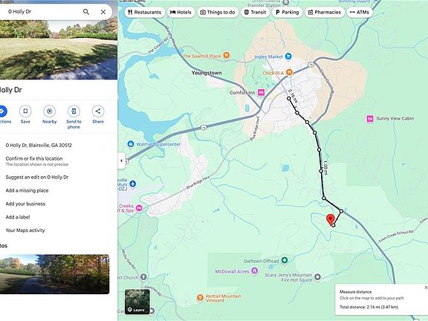The height and width of the screenshot is (321, 428).
Task: Save the Holly Dr location
Action: [x=25, y=114]
